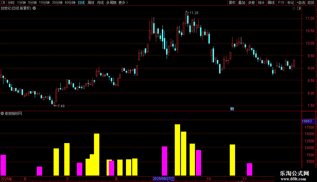Image resolution: width=317 pixels, height=182 pixels.
Task: Expand the 更多 periods menu
Action: tap(123, 3)
